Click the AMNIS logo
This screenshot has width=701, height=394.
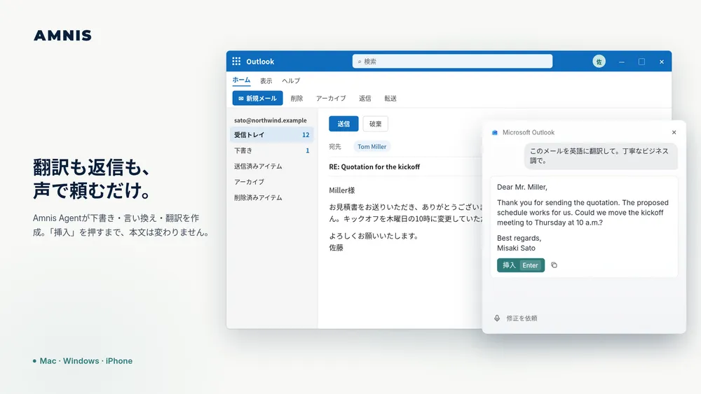point(62,35)
